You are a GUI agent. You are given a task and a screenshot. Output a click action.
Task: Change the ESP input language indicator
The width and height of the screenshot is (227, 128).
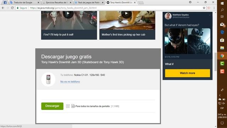click(222, 108)
